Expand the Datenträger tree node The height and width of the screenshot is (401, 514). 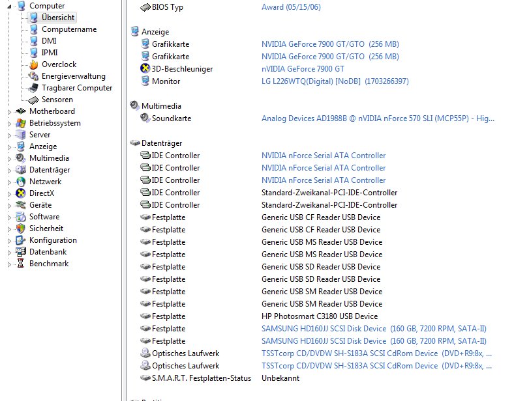click(x=9, y=171)
